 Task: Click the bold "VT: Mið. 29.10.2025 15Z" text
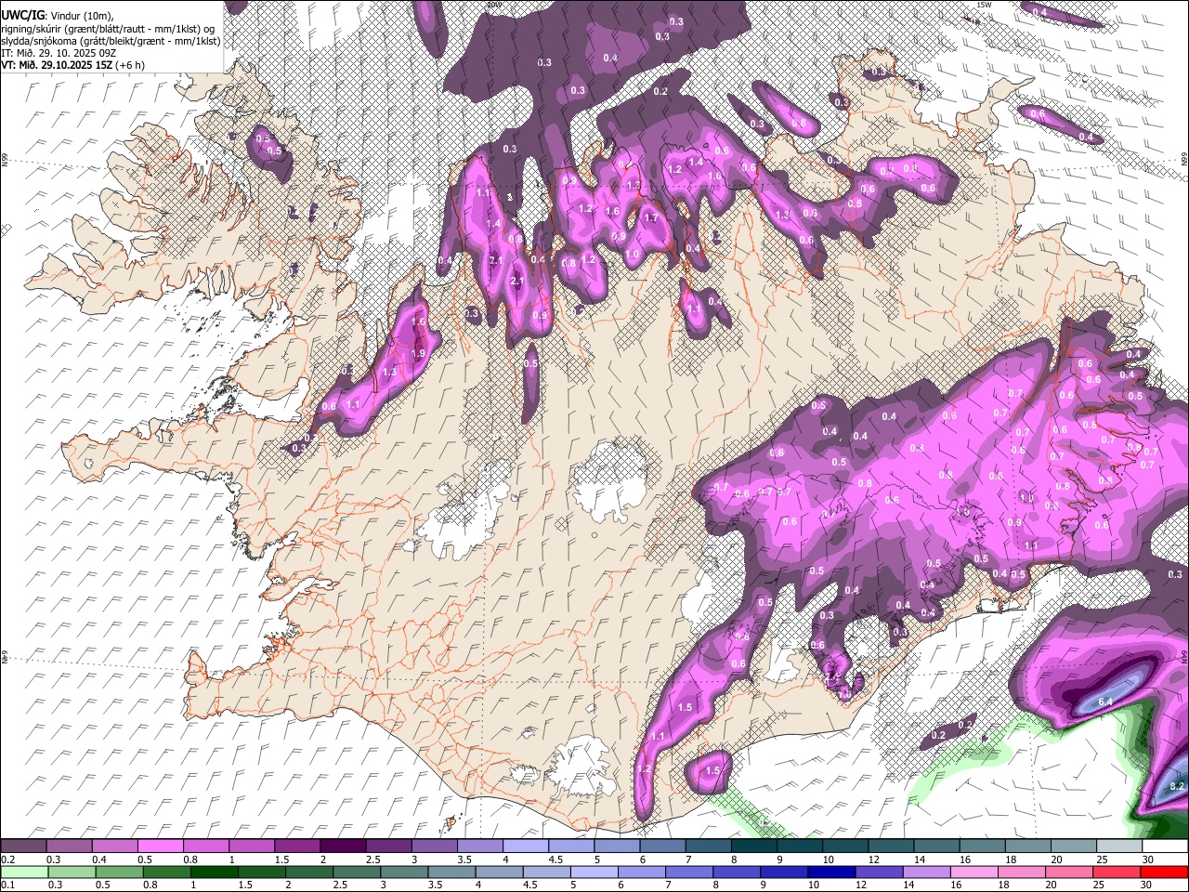pos(58,65)
